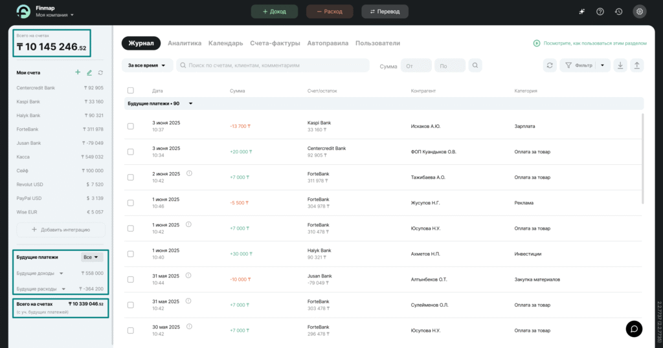
Task: Tick checkbox for Искаков А.Ю. transaction
Action: tap(131, 126)
